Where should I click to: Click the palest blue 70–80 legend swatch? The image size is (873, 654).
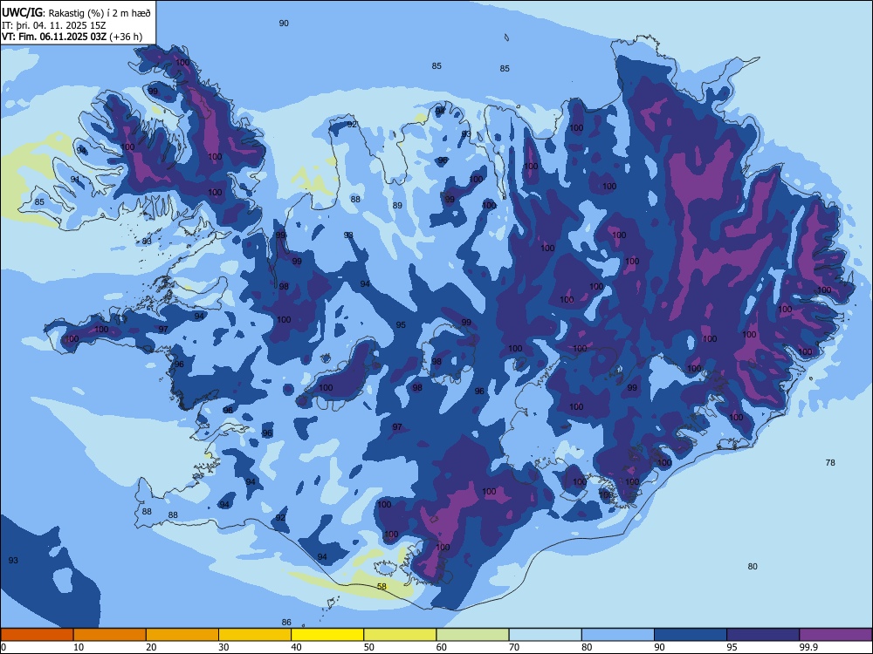pyautogui.click(x=546, y=635)
